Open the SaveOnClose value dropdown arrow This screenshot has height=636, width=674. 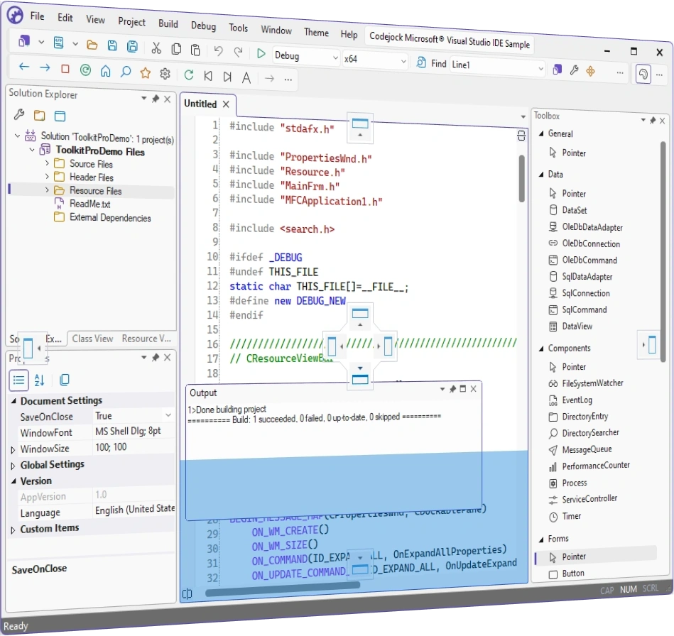[168, 415]
